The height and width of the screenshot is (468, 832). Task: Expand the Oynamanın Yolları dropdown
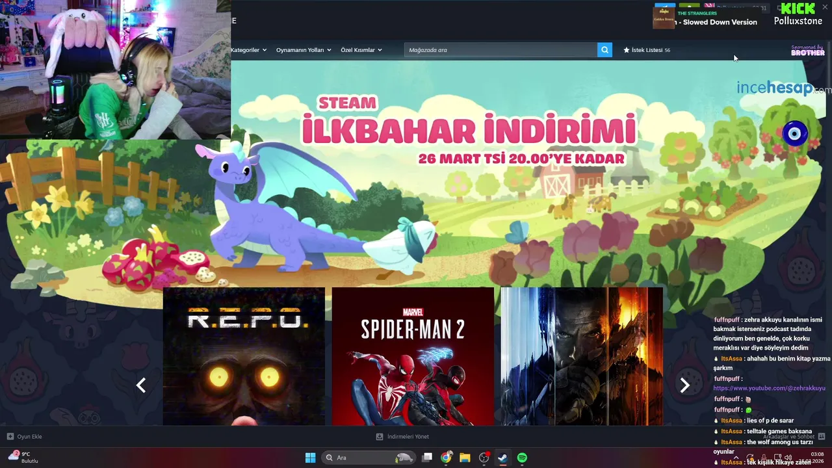[304, 50]
